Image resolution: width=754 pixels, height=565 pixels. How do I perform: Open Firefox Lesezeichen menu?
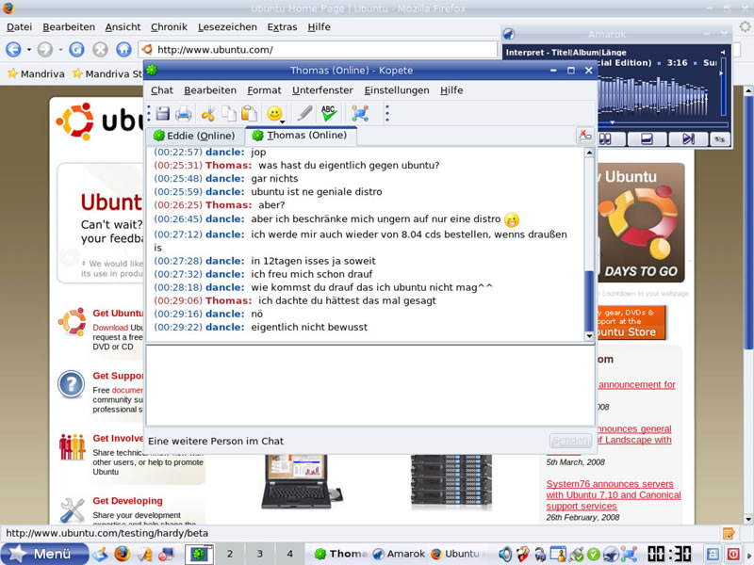coord(227,27)
